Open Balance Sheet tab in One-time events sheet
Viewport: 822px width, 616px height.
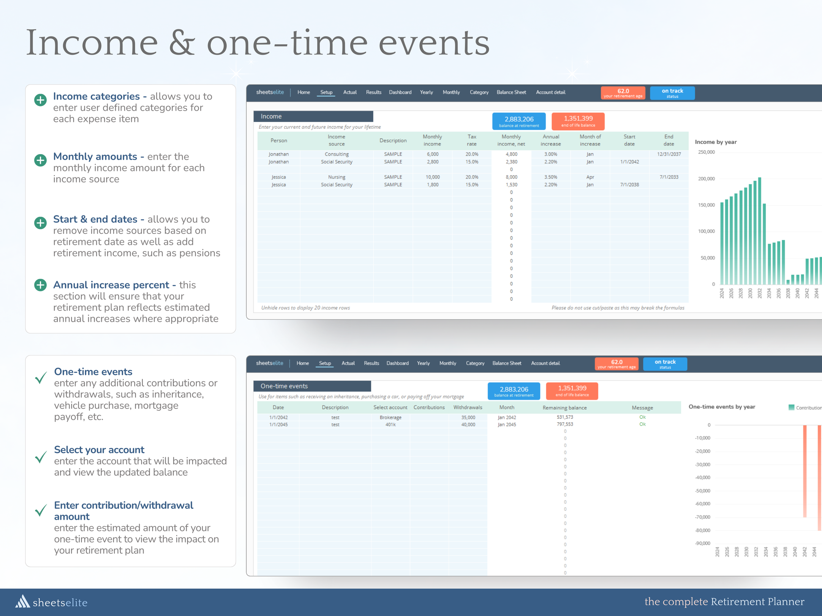(x=507, y=363)
